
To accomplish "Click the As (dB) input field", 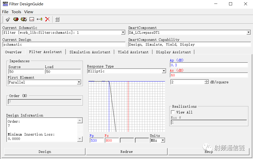I will pos(209,75).
